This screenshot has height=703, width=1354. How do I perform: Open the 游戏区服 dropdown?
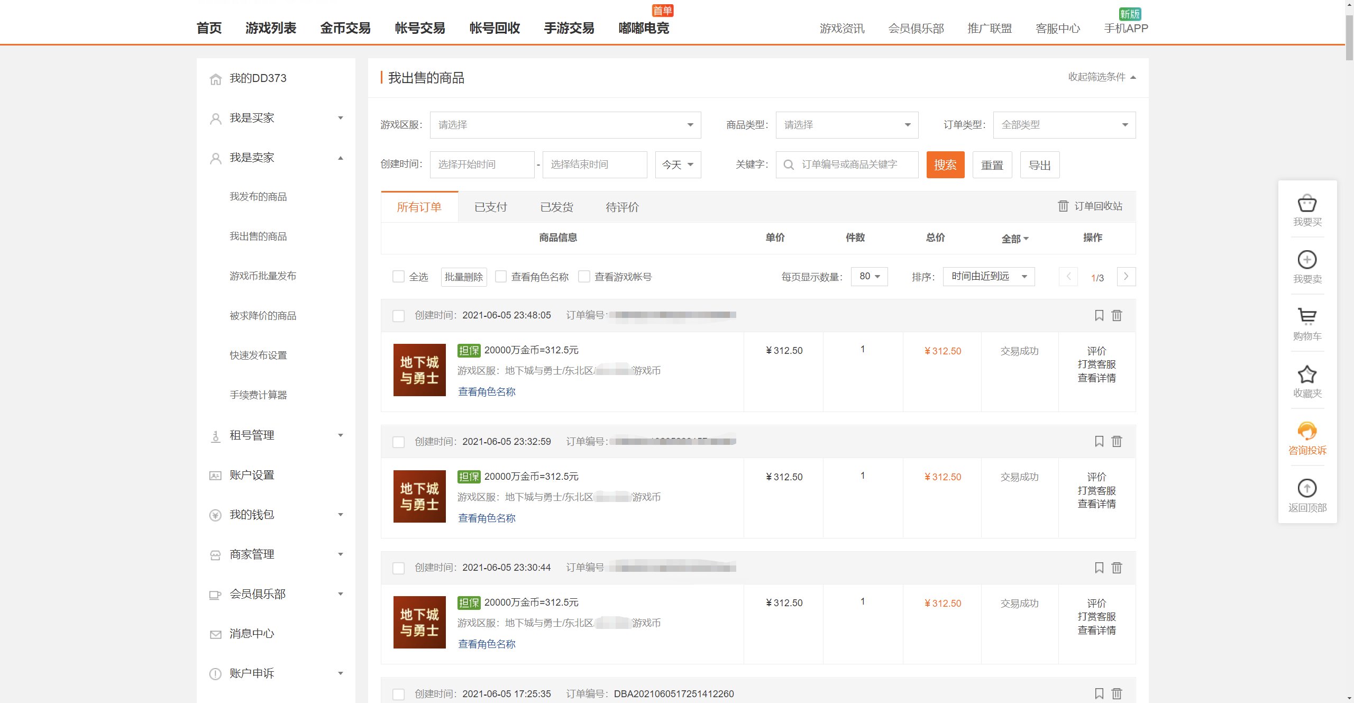(565, 125)
